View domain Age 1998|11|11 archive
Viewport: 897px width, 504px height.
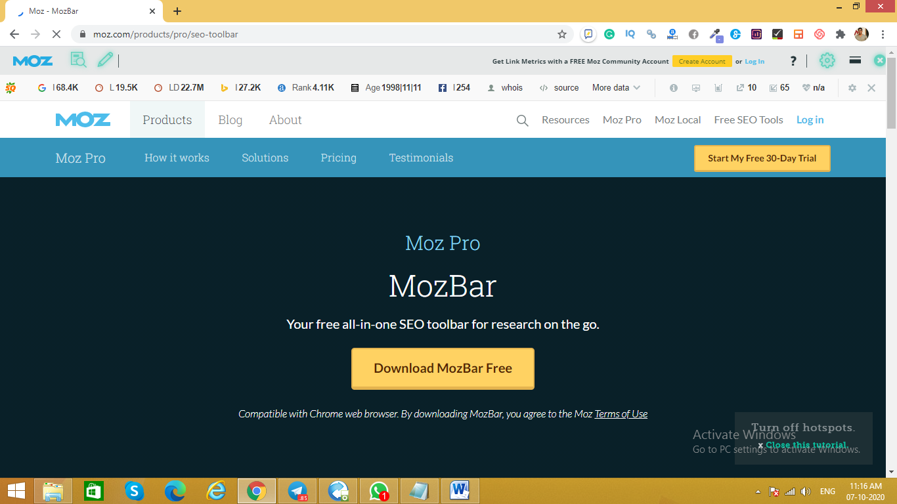(x=386, y=87)
